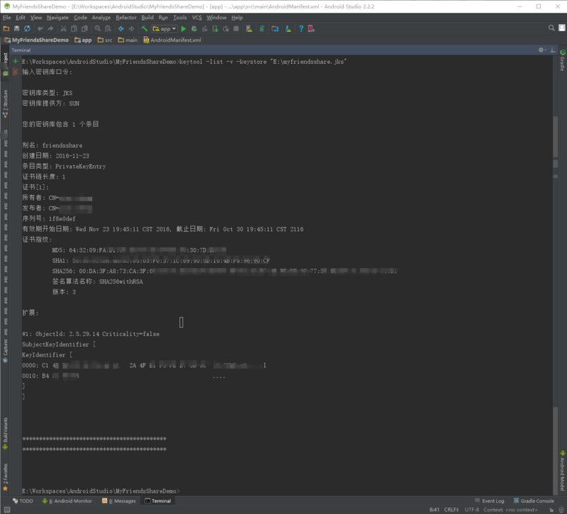Click the Cut scissors icon
The width and height of the screenshot is (567, 514).
pos(64,28)
